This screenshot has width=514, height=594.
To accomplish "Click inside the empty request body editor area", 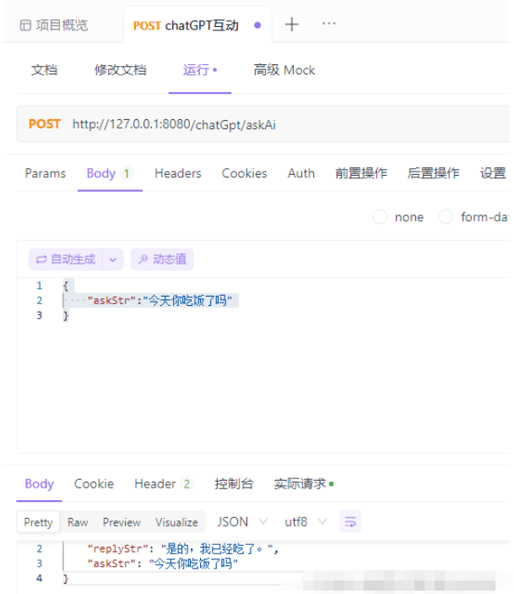I will click(x=265, y=386).
